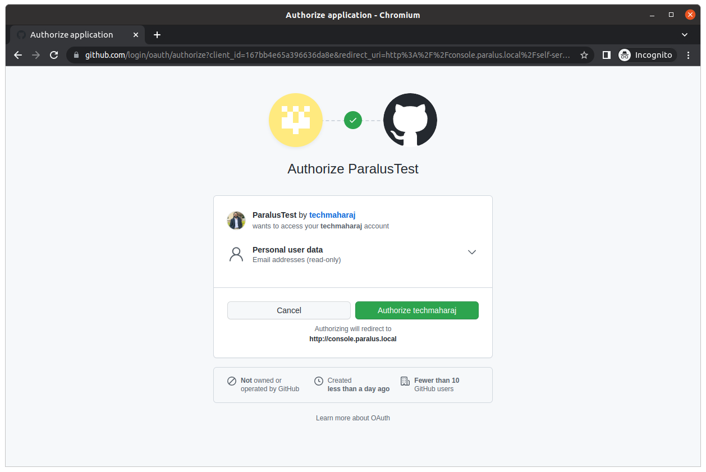Click the clock icon beside Created
This screenshot has height=472, width=706.
click(319, 381)
